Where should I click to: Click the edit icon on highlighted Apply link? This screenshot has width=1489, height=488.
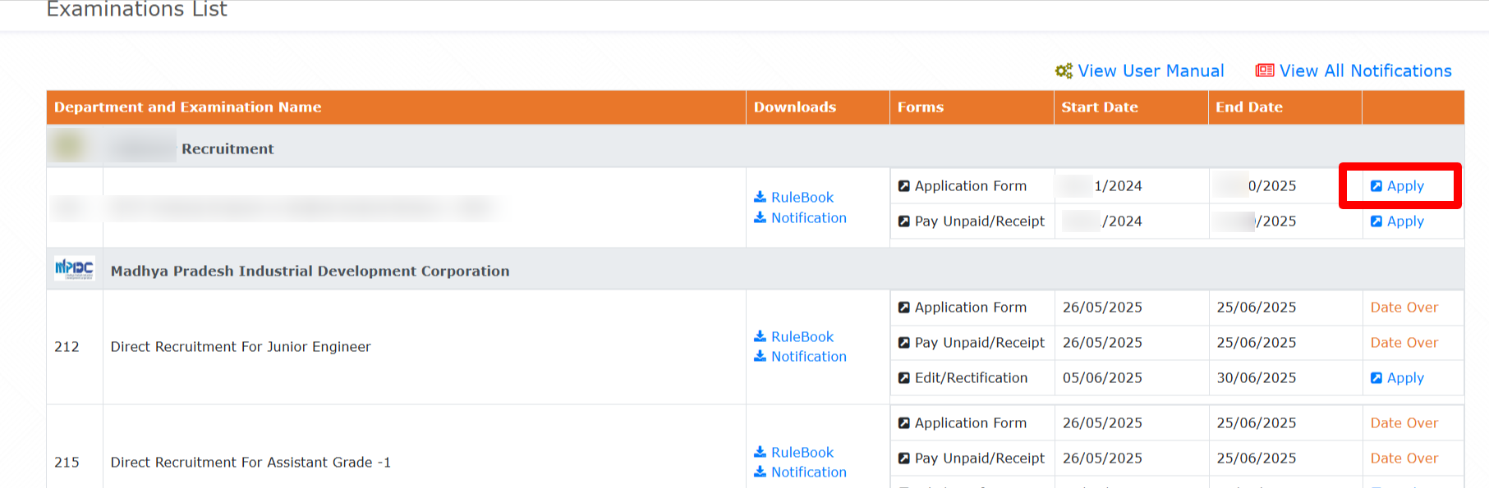click(x=1376, y=186)
